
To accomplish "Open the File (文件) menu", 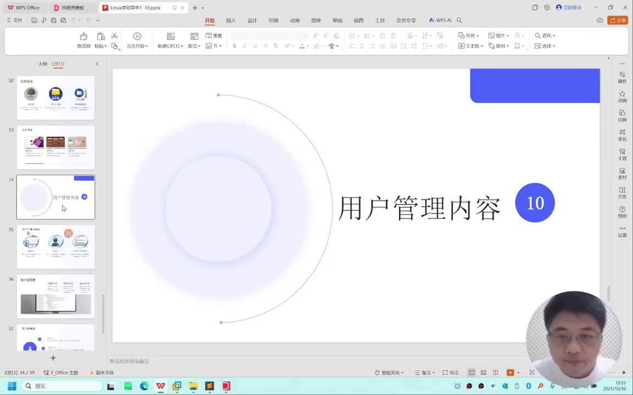I will pos(14,20).
